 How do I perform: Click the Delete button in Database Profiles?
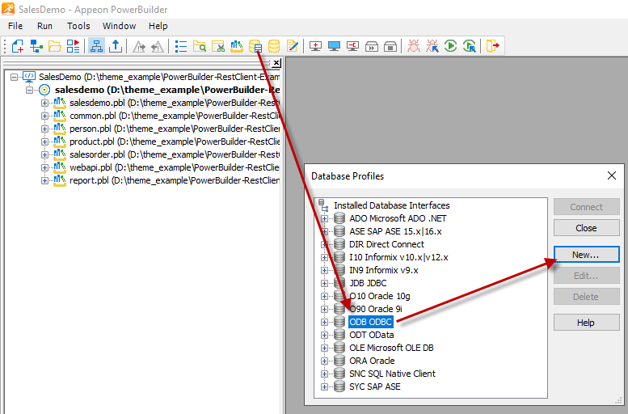coord(586,297)
